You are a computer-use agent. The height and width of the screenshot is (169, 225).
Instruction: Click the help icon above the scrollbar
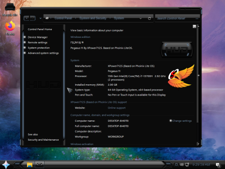tap(194, 27)
